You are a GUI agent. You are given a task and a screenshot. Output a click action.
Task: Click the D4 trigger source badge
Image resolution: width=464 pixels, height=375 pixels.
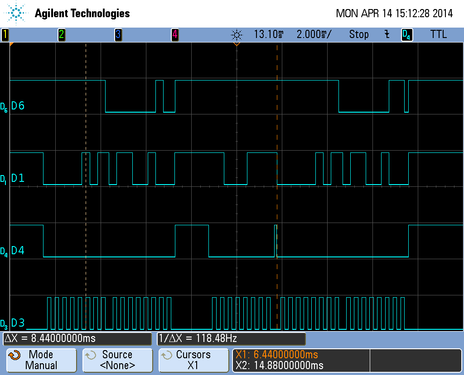(x=406, y=35)
